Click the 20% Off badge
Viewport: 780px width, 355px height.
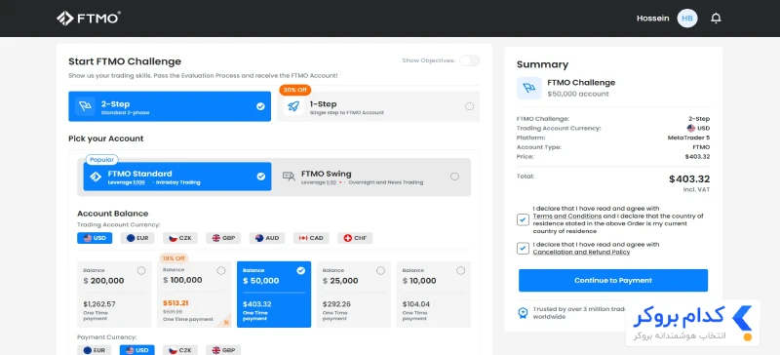tap(295, 90)
